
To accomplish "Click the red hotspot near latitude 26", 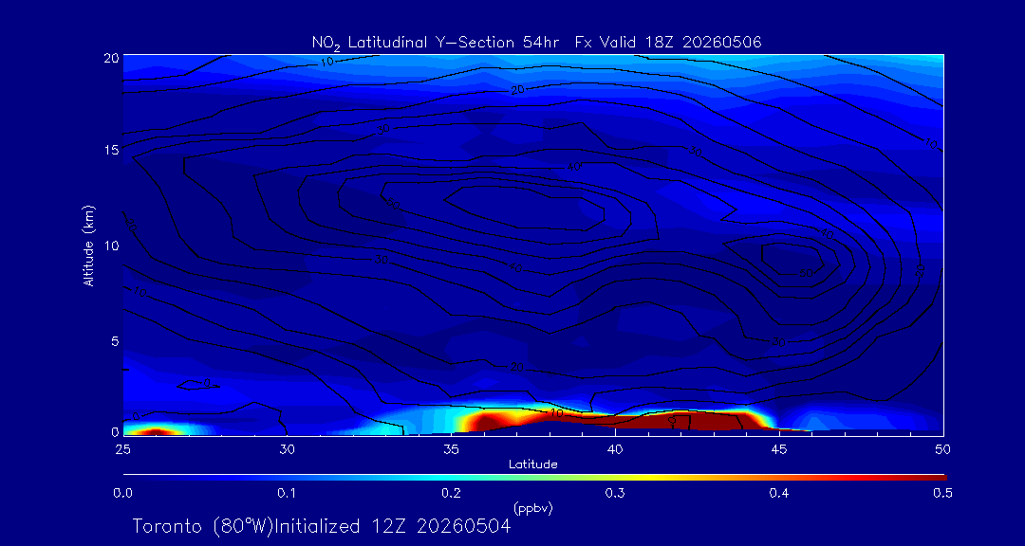I will point(155,431).
